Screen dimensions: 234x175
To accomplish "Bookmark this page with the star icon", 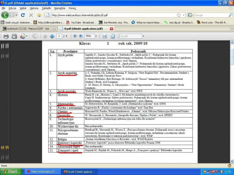I will tap(179, 15).
